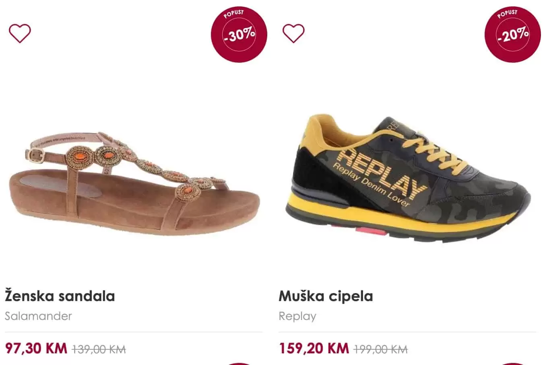Click the Replay brand label below title
Viewport: 545px width, 365px height.
(297, 316)
